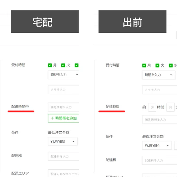Toggle 水 checkbox in 出前 panel
The width and height of the screenshot is (177, 177).
point(171,65)
